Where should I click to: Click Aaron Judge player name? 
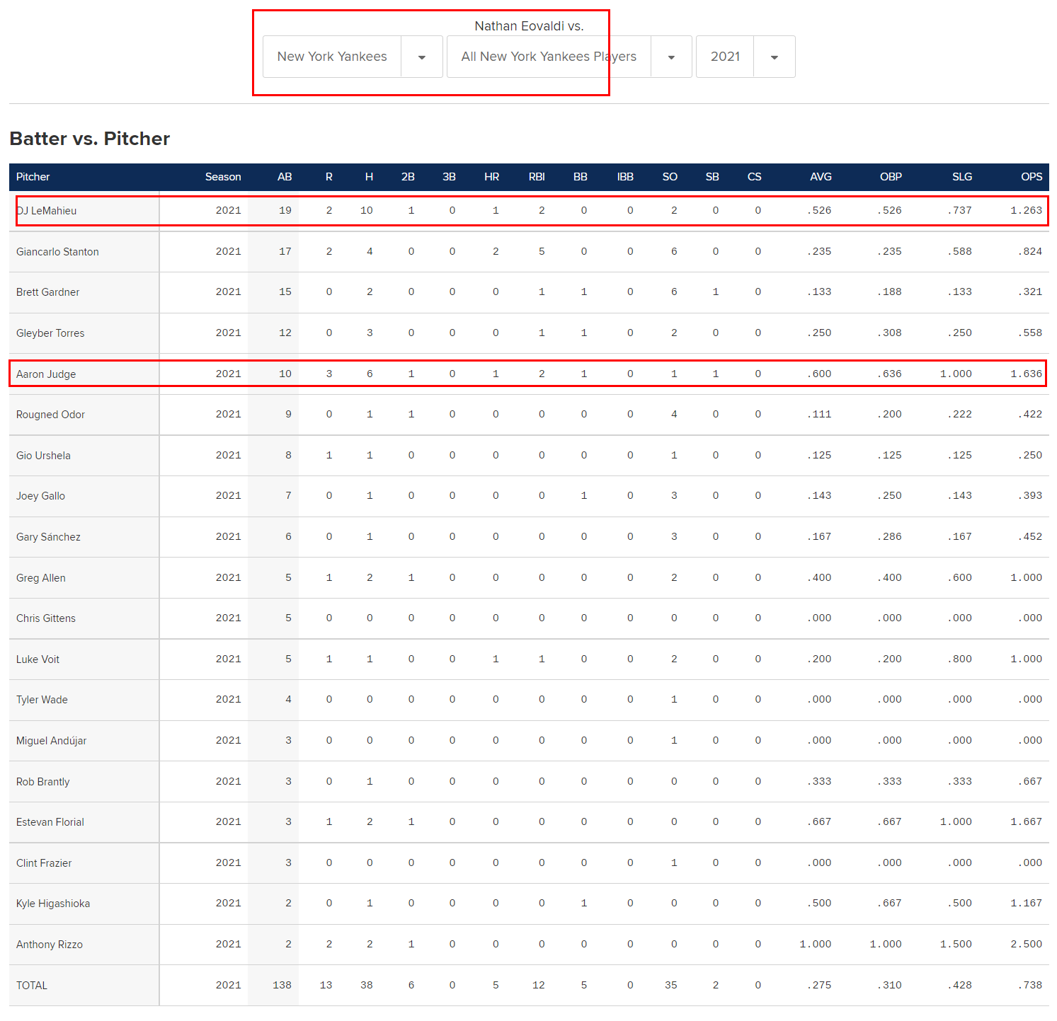tap(46, 374)
